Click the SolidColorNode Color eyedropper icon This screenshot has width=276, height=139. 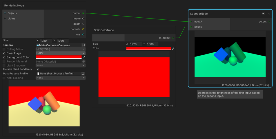tap(173, 49)
